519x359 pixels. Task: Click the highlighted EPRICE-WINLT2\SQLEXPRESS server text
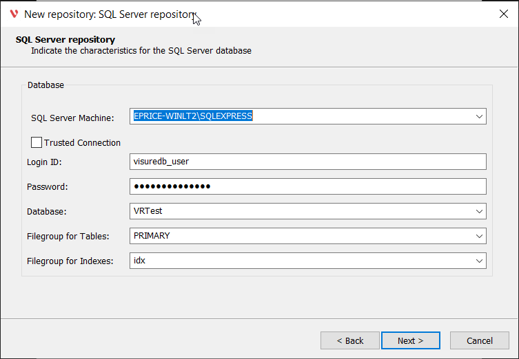(193, 117)
